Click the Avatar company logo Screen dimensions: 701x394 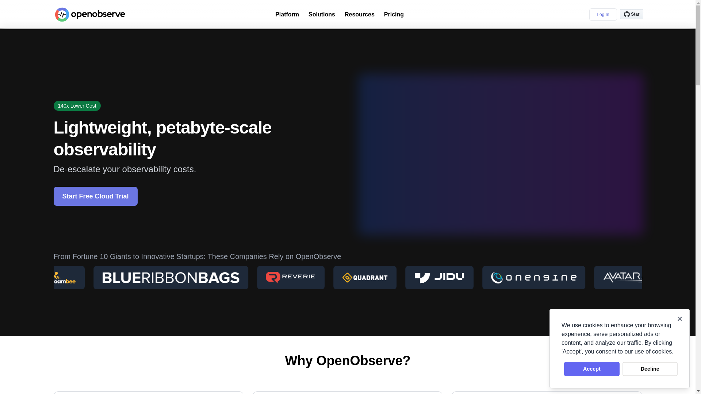(x=618, y=278)
